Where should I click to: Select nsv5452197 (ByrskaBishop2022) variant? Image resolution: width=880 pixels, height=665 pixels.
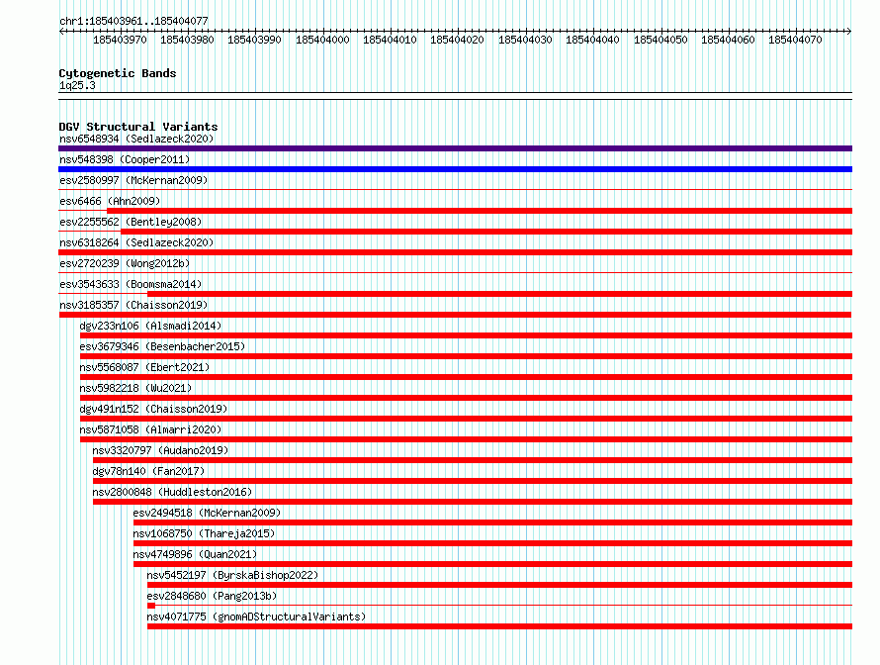click(232, 575)
